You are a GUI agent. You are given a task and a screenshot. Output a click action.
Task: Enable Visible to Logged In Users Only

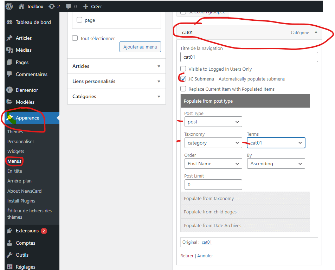click(183, 69)
